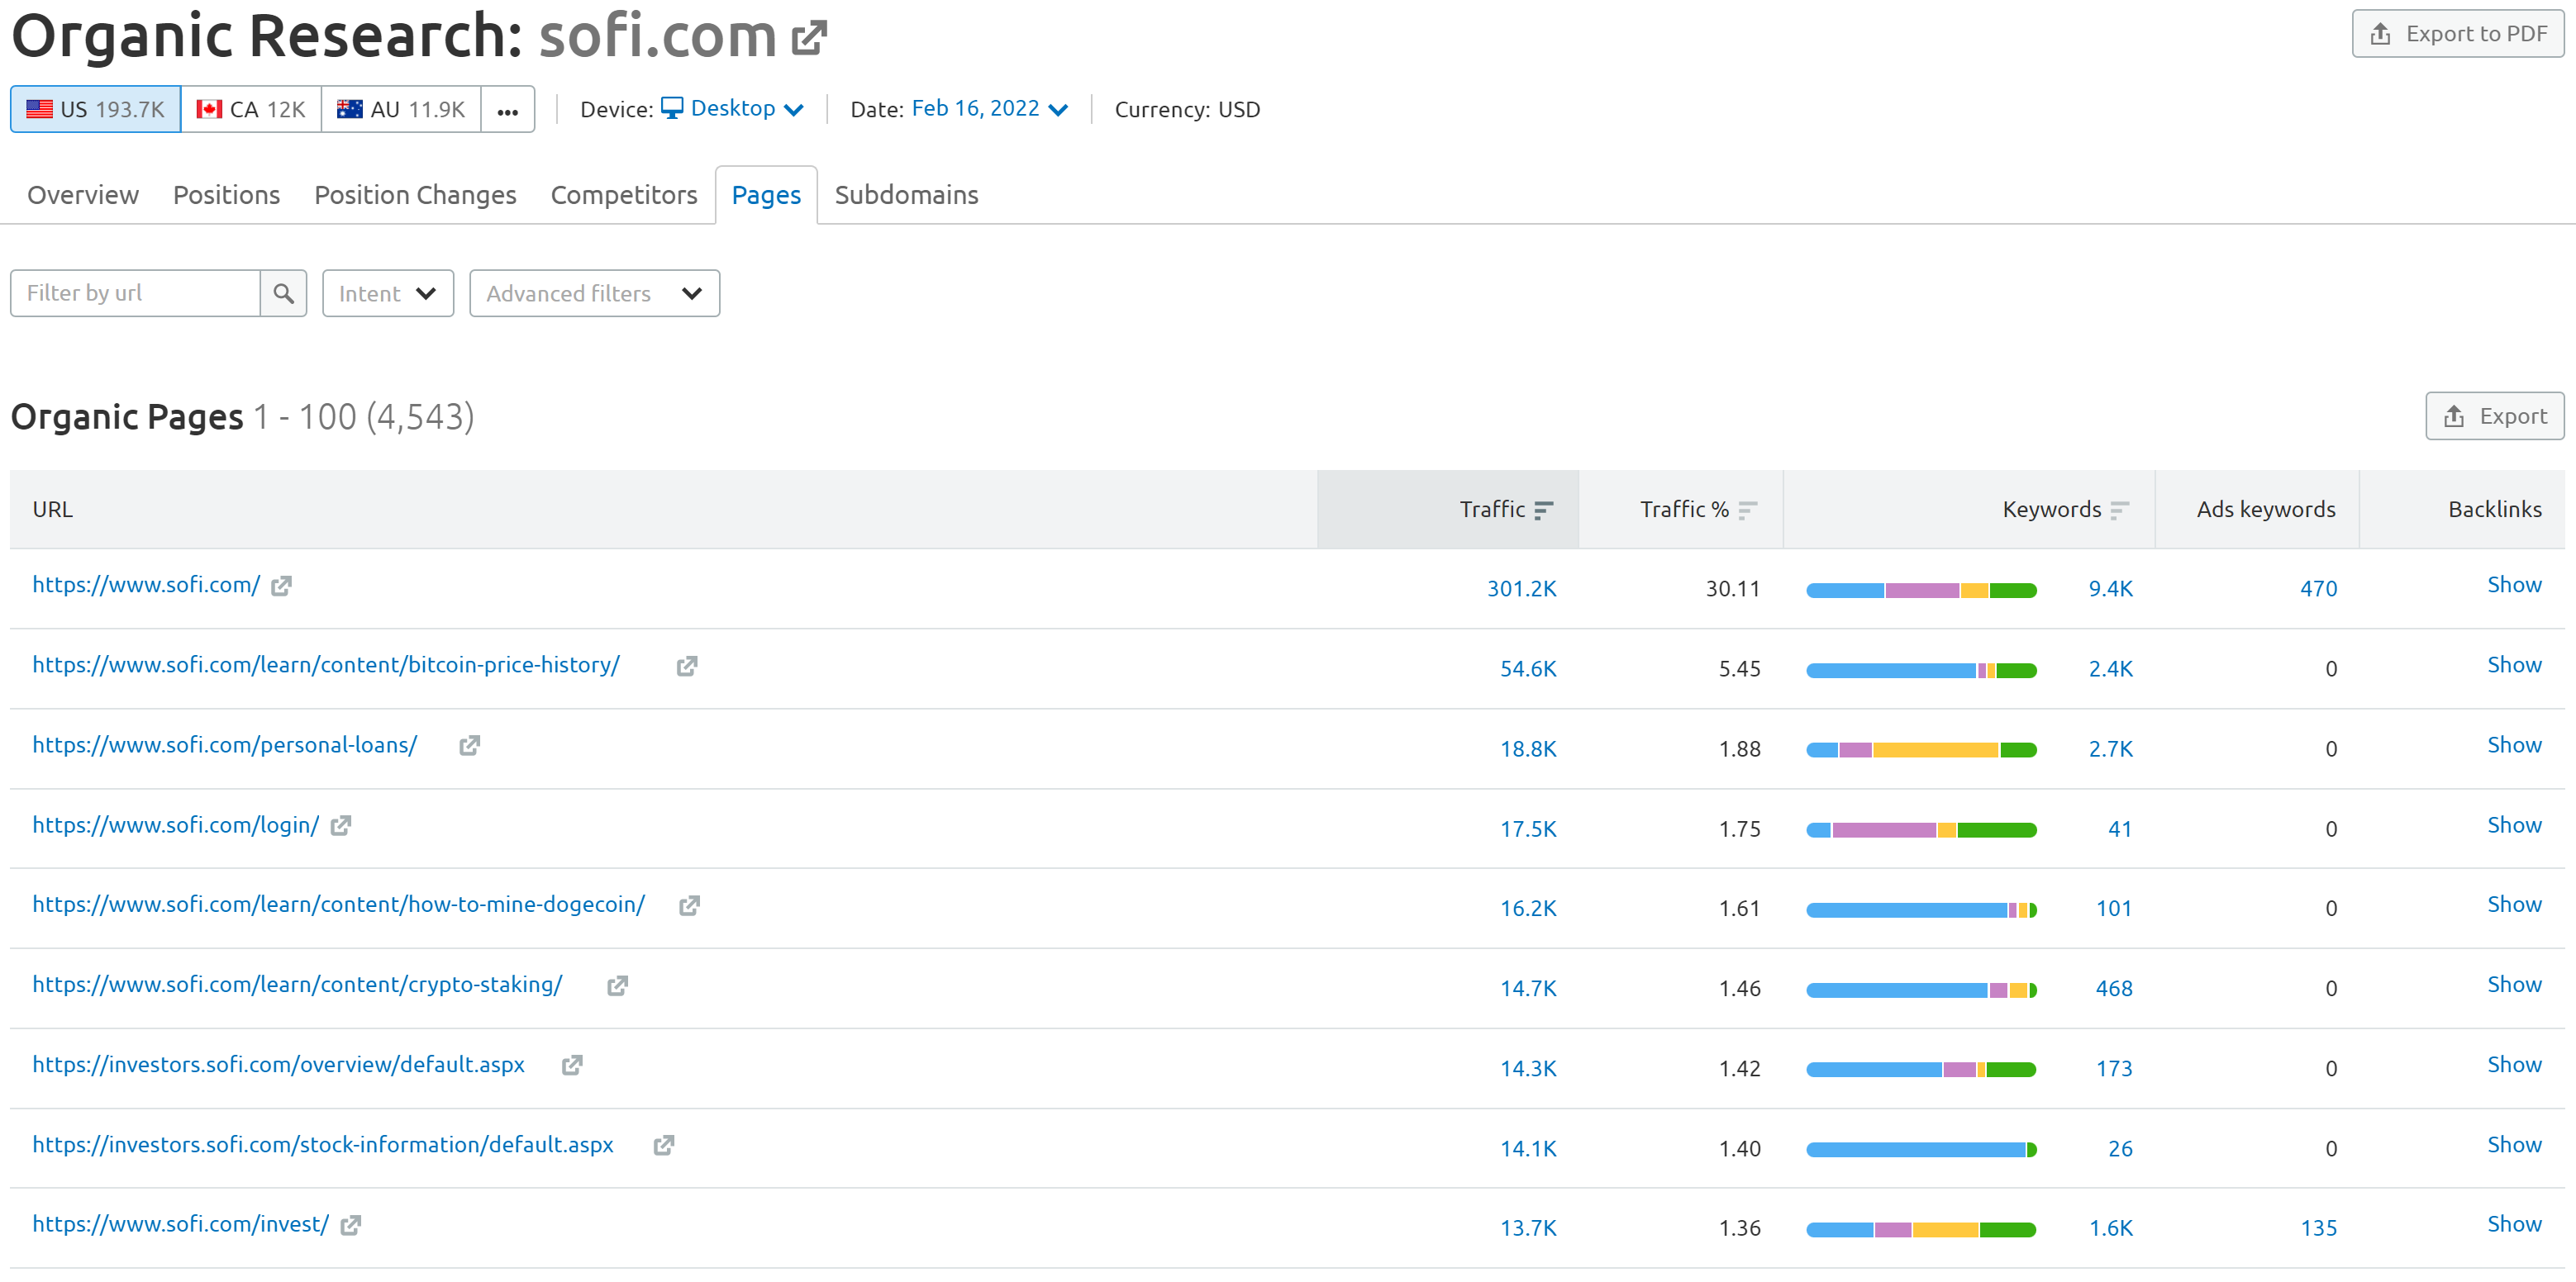Switch to the Competitors tab
2576x1282 pixels.
[x=624, y=195]
